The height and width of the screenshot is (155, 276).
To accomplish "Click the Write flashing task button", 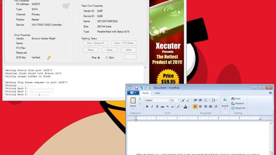I will pos(129,50).
